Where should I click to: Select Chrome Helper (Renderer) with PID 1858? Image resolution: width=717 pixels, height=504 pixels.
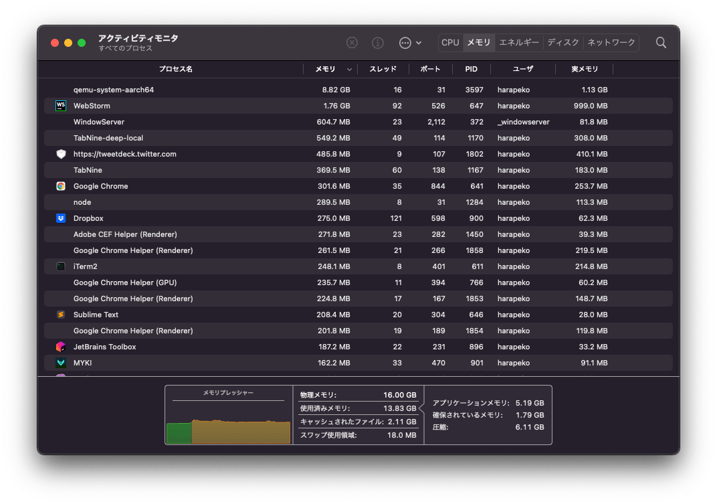(133, 250)
